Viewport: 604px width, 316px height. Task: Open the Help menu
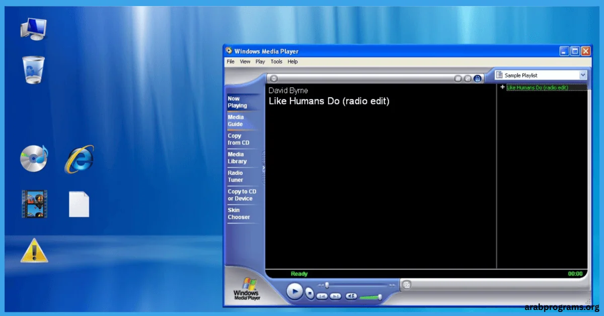tap(293, 61)
